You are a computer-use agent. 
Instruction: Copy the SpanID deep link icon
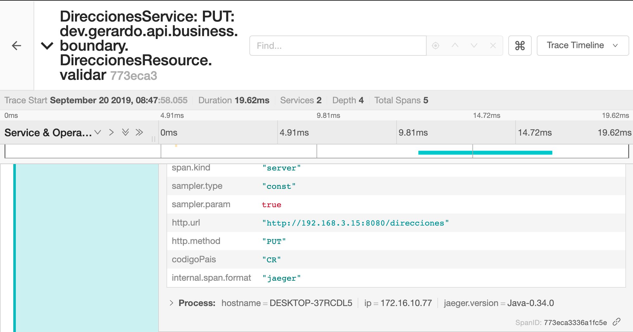tap(616, 322)
